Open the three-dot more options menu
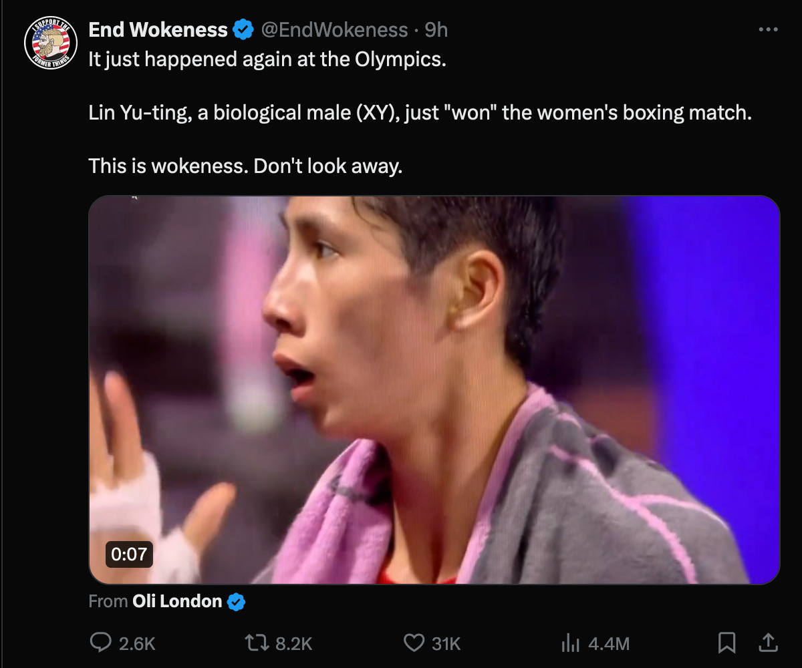This screenshot has width=802, height=668. pos(769,29)
